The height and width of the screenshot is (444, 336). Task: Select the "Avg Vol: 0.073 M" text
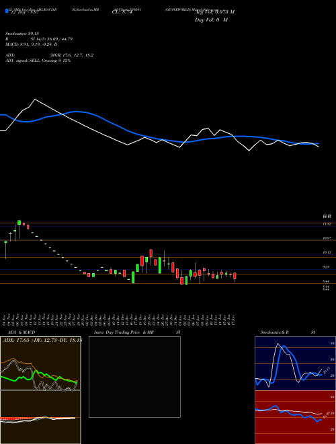(214, 12)
